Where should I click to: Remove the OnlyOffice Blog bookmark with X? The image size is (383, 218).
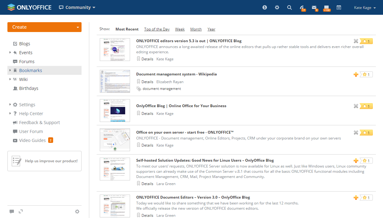[x=356, y=106]
